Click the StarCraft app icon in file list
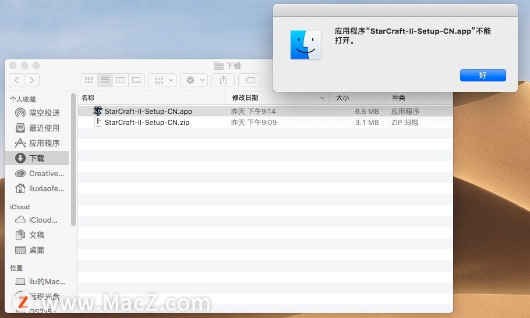Image resolution: width=530 pixels, height=318 pixels. [98, 111]
